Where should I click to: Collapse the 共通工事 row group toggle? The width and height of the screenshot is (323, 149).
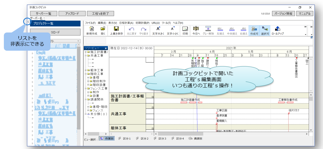[153, 107]
